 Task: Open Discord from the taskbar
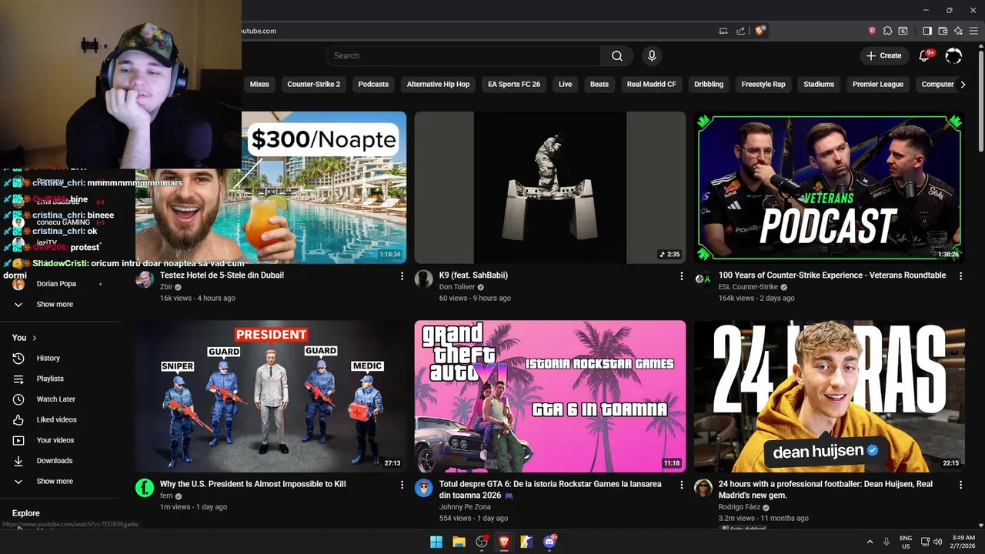[x=549, y=542]
